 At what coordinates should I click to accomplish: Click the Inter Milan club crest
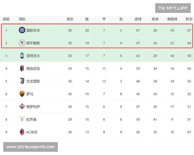coord(22,30)
